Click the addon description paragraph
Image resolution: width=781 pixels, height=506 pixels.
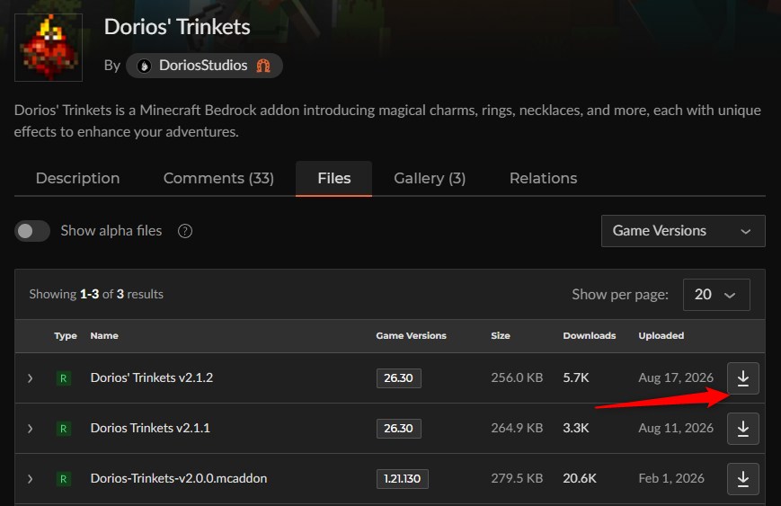pos(387,120)
